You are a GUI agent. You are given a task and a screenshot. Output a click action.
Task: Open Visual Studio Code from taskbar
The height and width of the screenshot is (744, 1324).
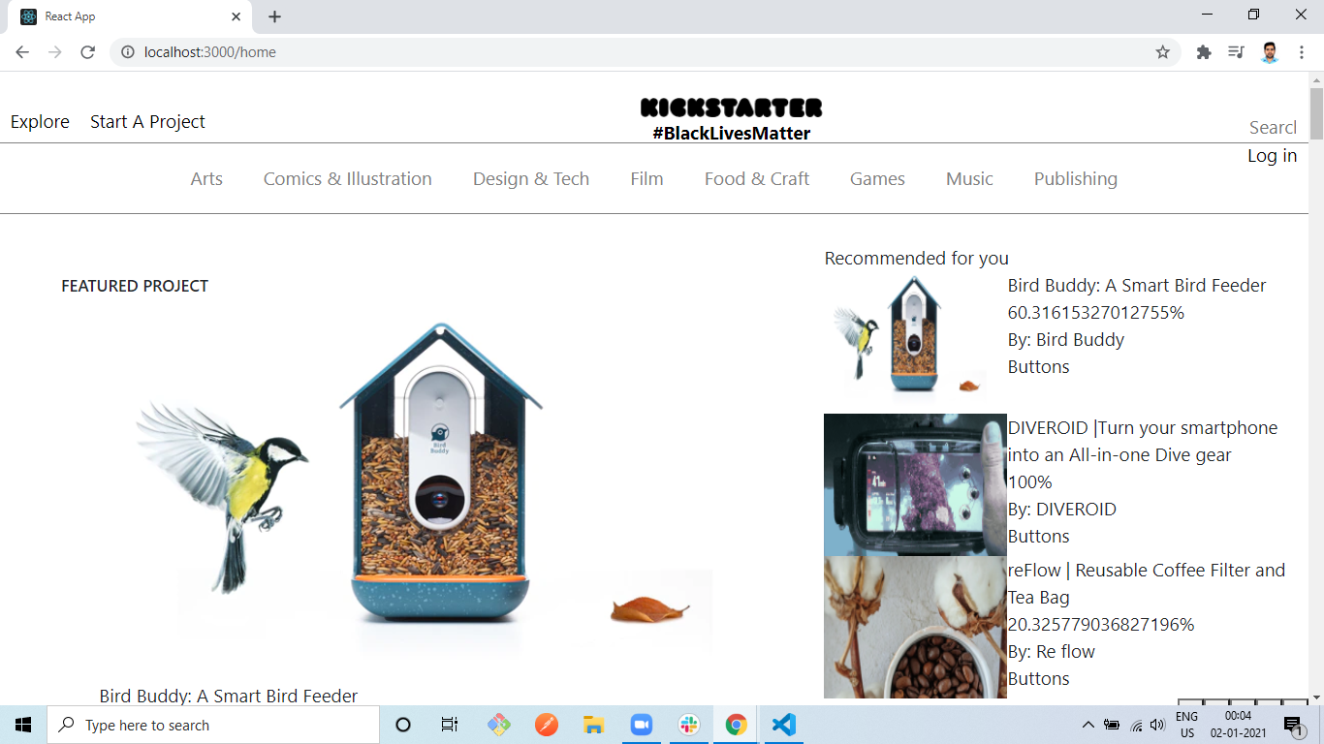tap(784, 725)
